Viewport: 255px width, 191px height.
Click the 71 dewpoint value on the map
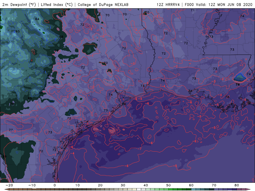coord(193,10)
